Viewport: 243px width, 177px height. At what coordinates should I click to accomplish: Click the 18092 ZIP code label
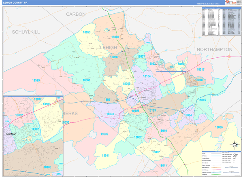[156, 152]
